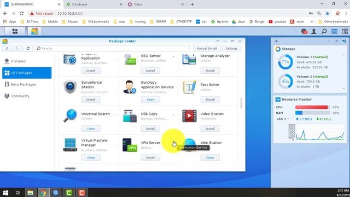This screenshot has height=197, width=350.
Task: Open Universal Search
Action: coord(91,129)
